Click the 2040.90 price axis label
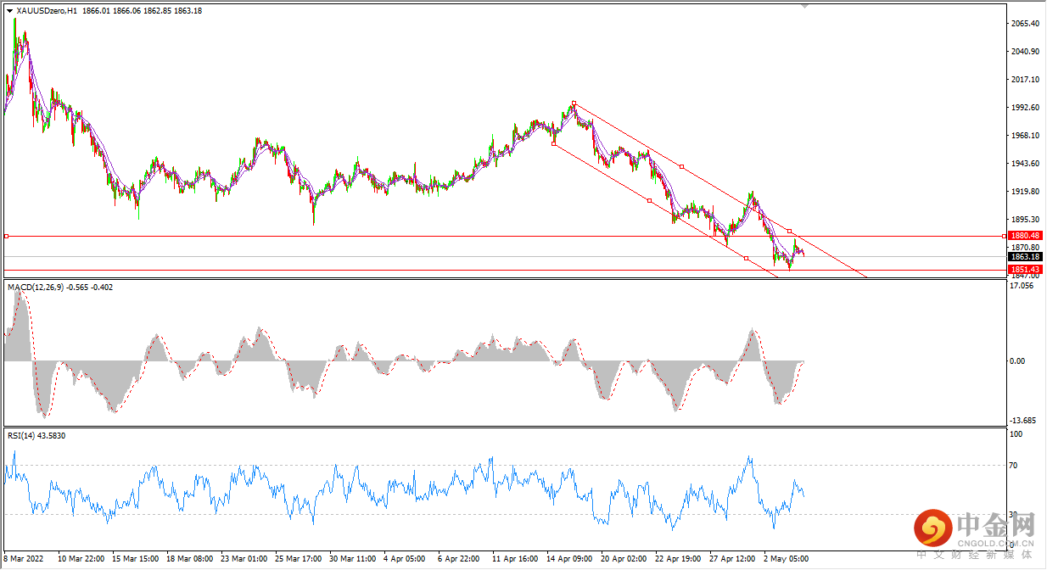 click(1027, 52)
